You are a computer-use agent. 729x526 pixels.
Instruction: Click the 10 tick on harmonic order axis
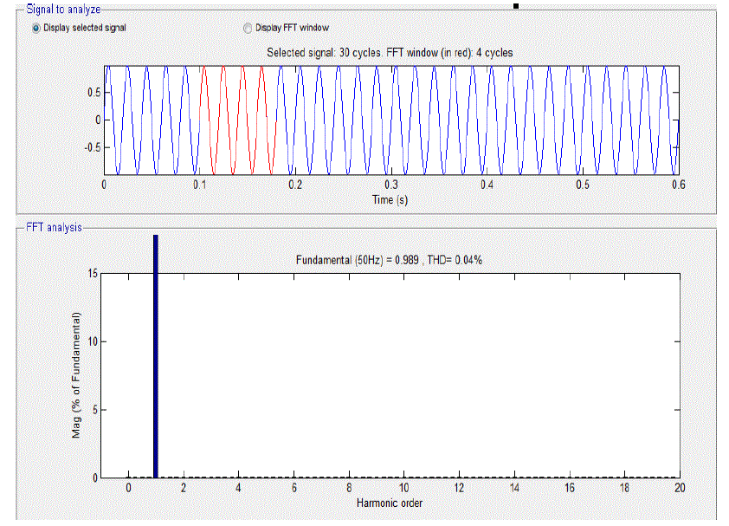point(403,489)
